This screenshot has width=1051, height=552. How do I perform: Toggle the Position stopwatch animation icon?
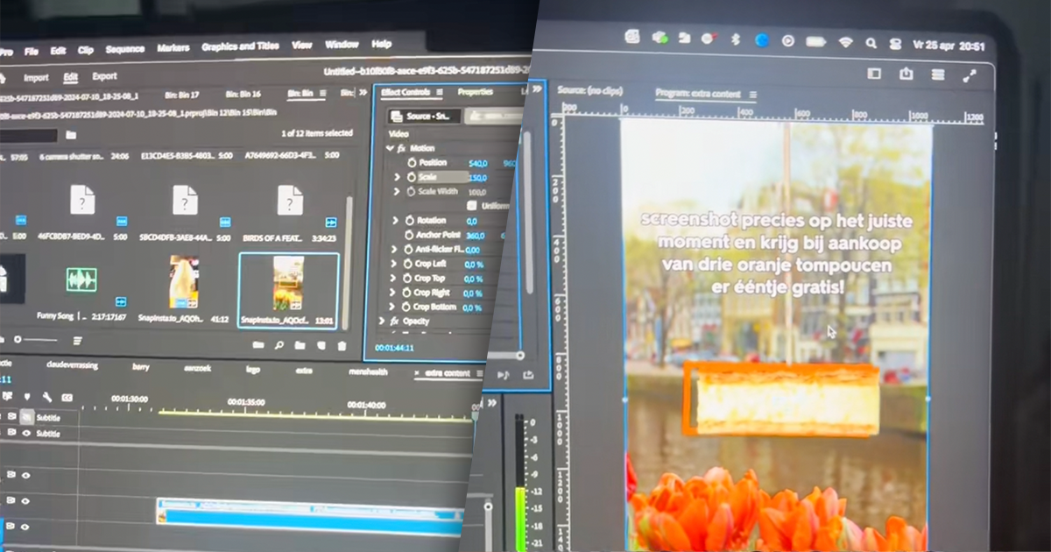coord(411,163)
